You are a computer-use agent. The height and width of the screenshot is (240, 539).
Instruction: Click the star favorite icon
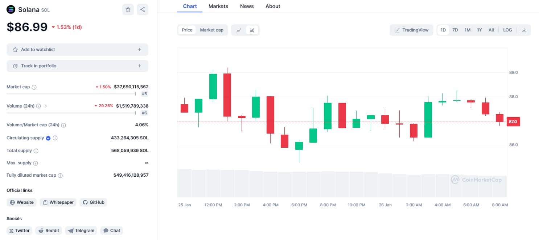pos(128,10)
